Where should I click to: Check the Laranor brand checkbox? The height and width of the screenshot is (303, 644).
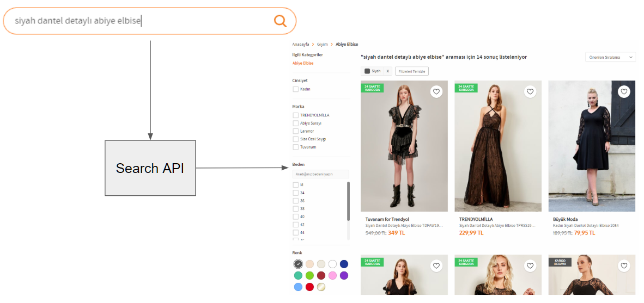pyautogui.click(x=295, y=131)
